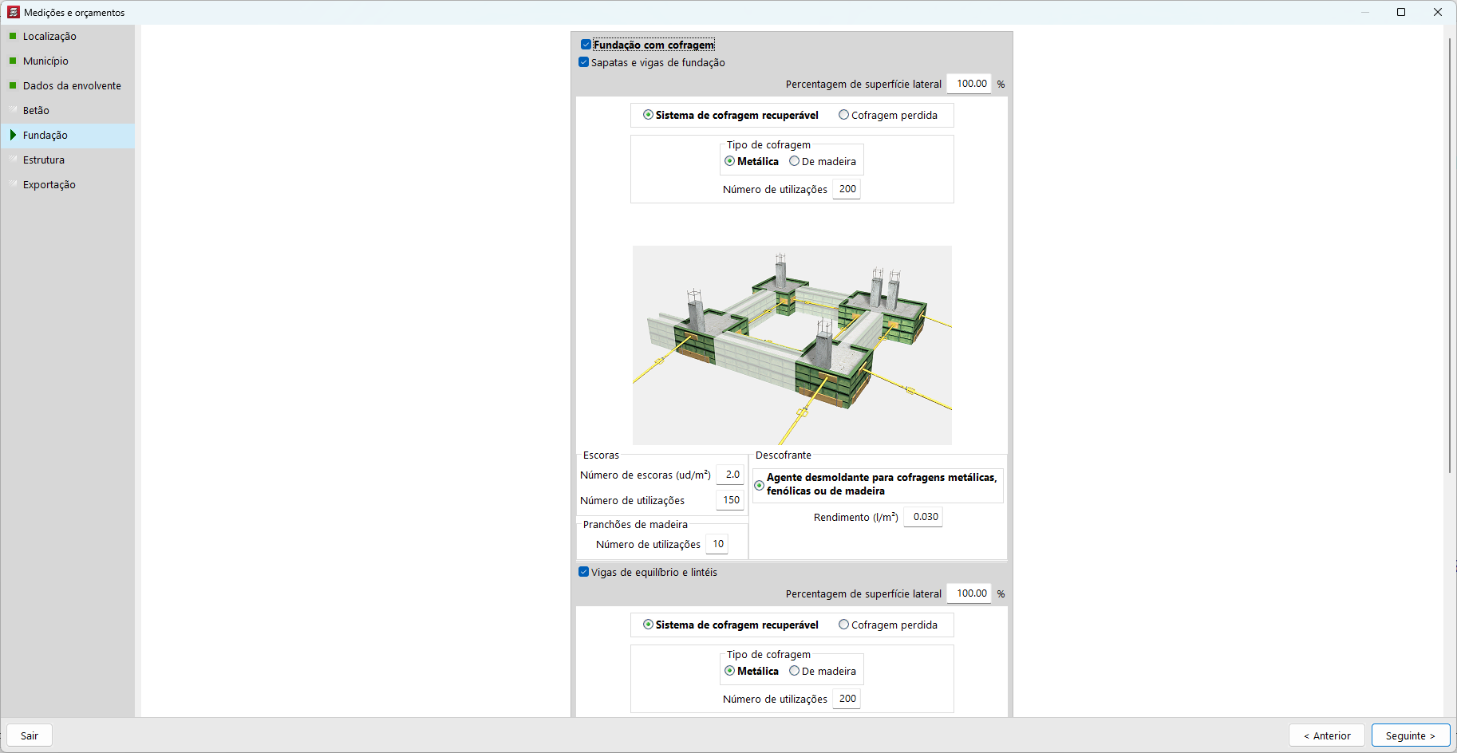Choose De madeira formwork type for Sapatas
This screenshot has height=753, width=1457.
794,161
